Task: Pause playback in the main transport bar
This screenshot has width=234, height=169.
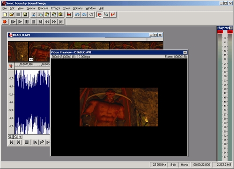Action: (27, 22)
